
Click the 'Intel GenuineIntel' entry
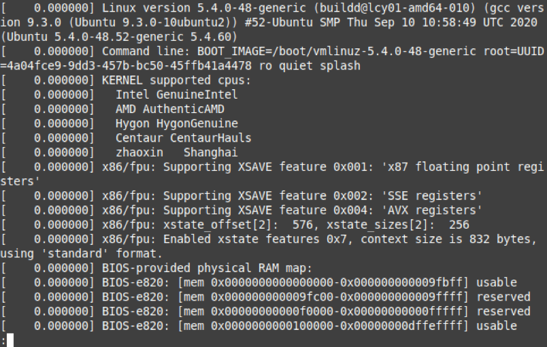pyautogui.click(x=176, y=95)
